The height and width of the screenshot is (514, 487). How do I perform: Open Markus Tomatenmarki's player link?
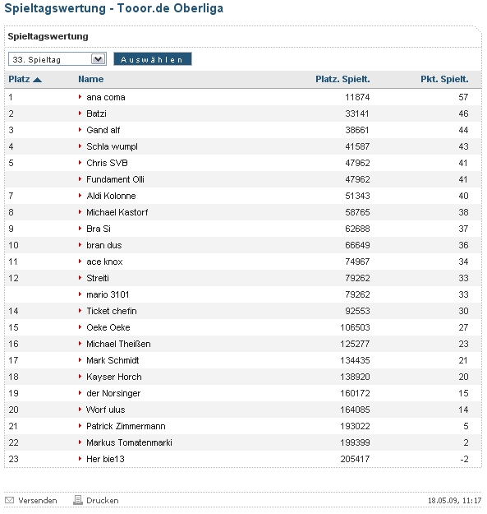129,442
